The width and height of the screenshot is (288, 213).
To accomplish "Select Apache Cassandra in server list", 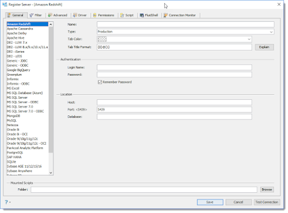I will pos(28,29).
